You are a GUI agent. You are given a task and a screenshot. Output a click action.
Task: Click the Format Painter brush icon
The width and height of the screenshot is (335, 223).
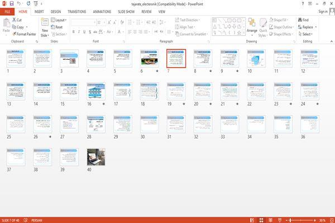[x=15, y=34]
